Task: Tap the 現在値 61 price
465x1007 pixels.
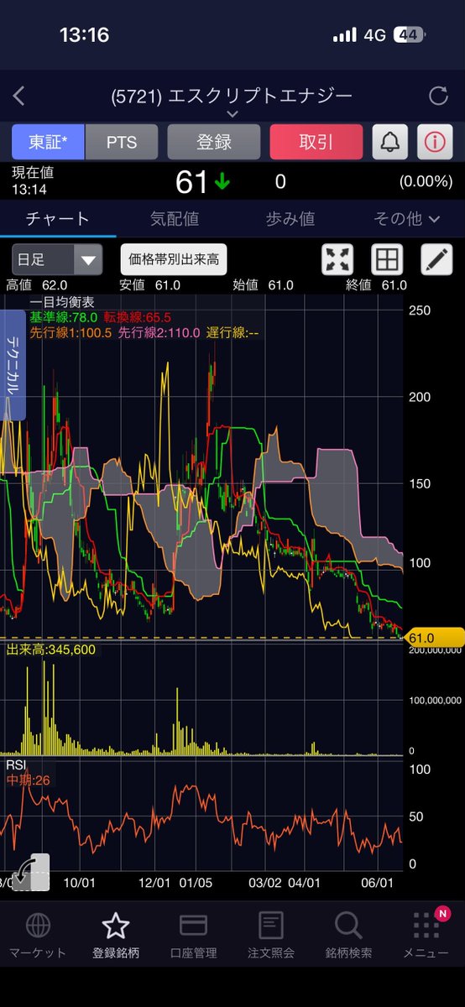Action: (x=192, y=181)
